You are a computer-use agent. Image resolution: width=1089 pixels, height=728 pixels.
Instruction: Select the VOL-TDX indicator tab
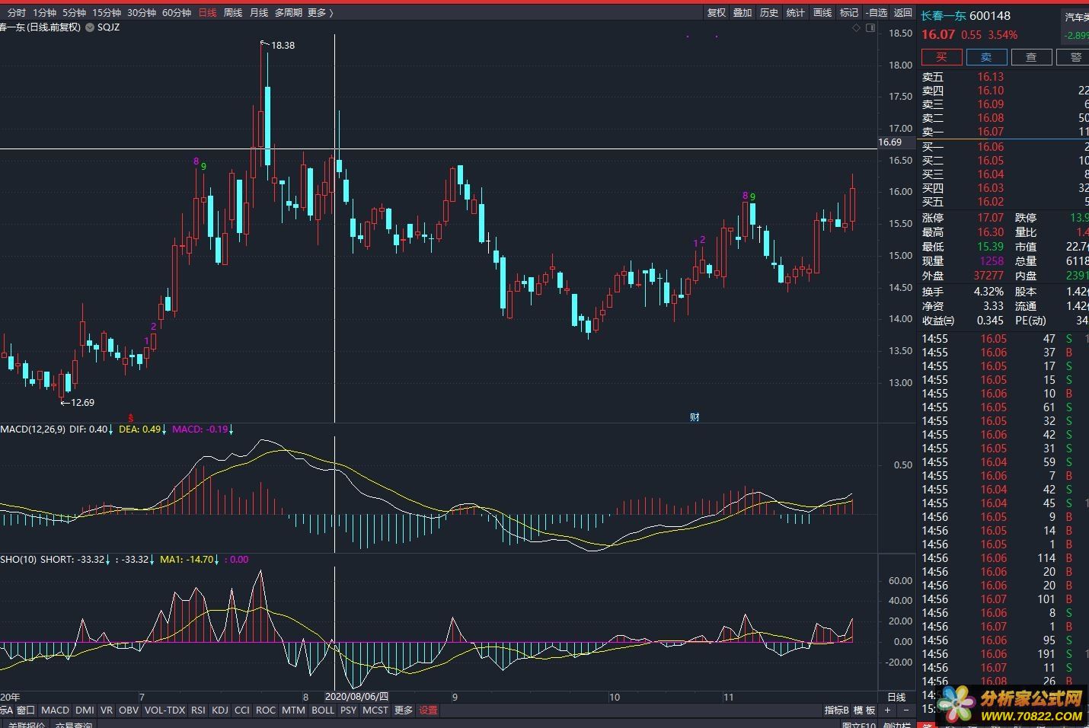[x=164, y=710]
